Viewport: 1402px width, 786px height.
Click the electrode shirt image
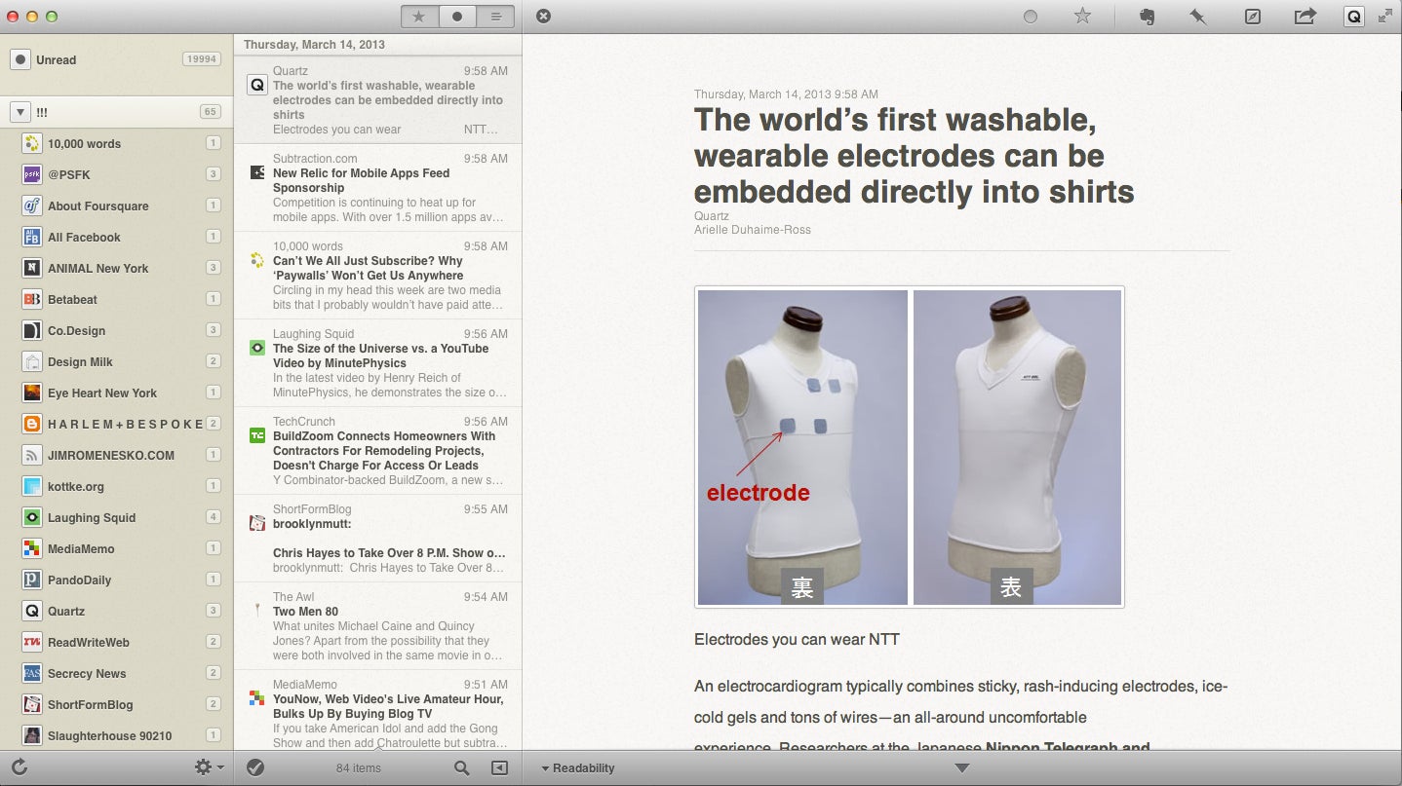[x=909, y=447]
